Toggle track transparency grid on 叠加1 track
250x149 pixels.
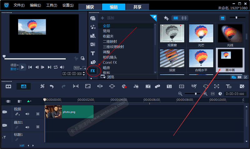[38, 127]
